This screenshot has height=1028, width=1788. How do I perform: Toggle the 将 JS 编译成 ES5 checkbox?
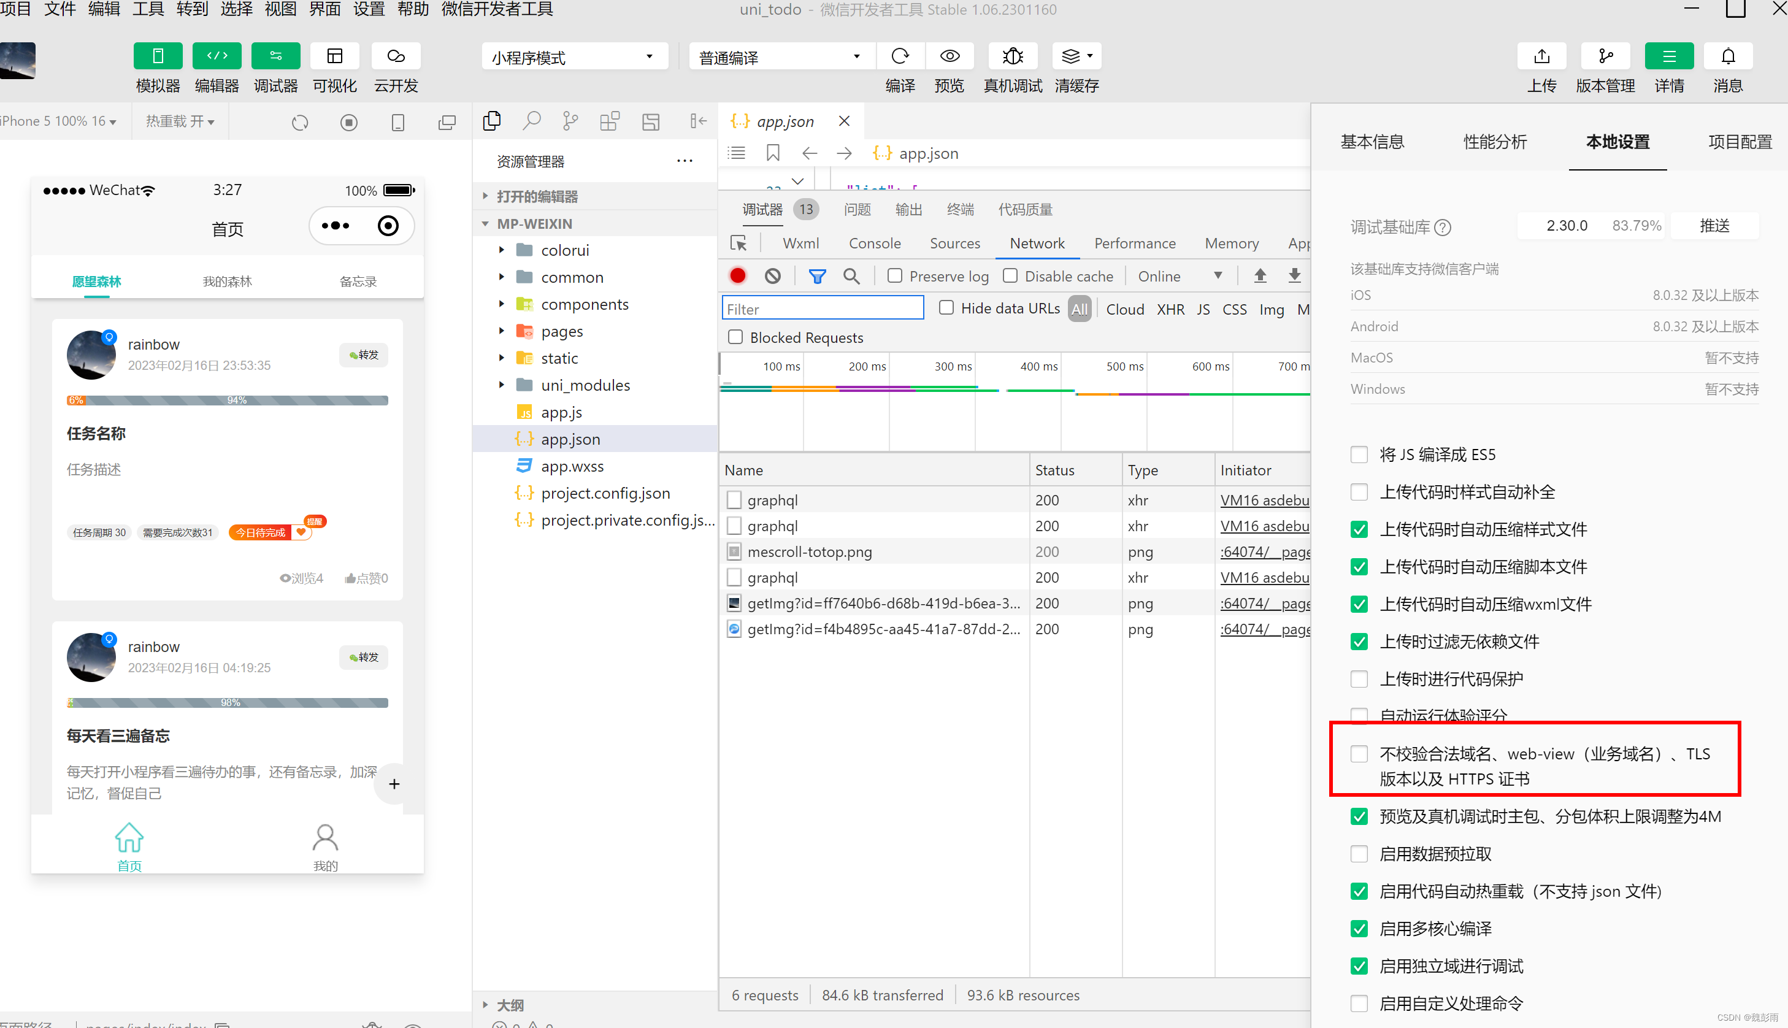pos(1359,454)
